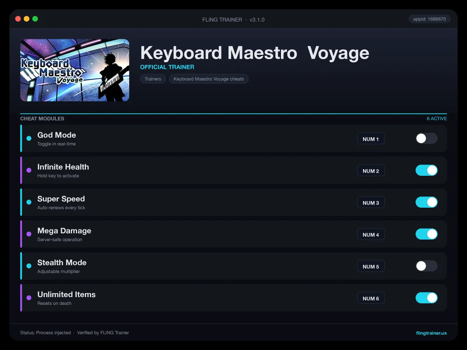Viewport: 467px width, 350px height.
Task: Click the NUM 1 hotkey badge
Action: click(x=371, y=139)
